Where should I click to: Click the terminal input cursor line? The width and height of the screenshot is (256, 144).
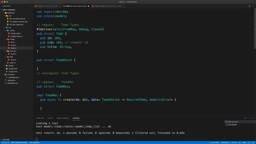(x=36, y=139)
